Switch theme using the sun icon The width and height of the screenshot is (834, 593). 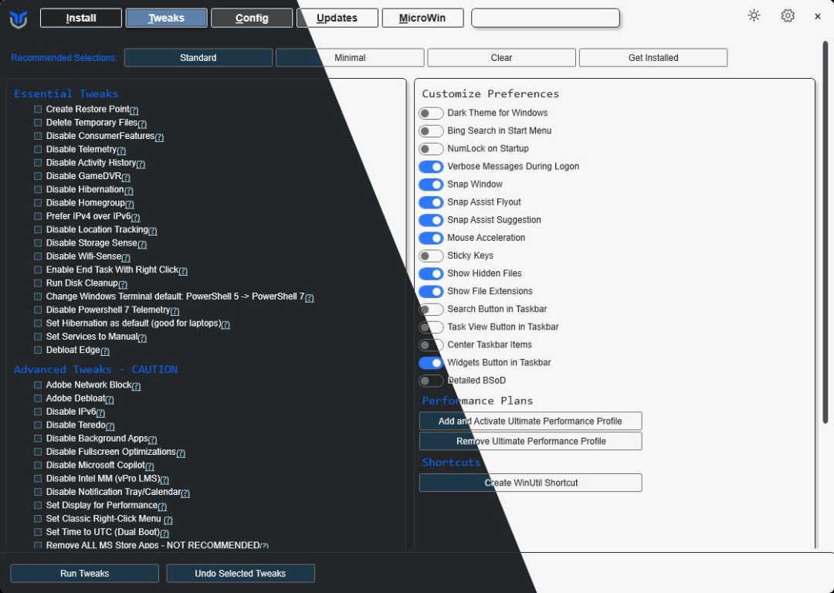(x=754, y=16)
